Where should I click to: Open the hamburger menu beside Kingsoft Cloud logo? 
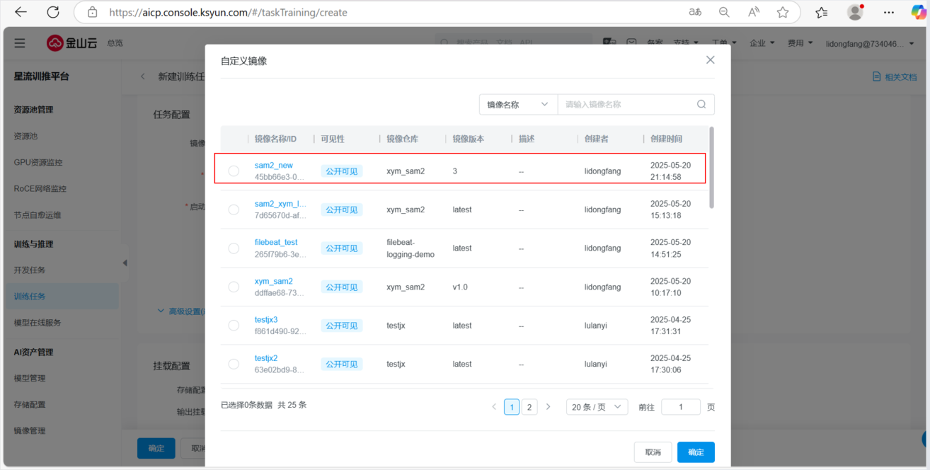coord(20,43)
